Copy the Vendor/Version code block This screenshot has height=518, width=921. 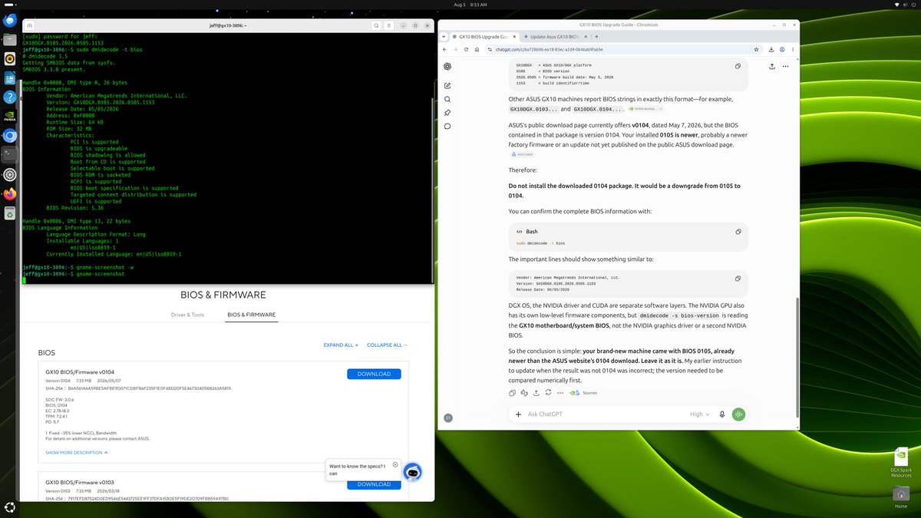pyautogui.click(x=738, y=279)
